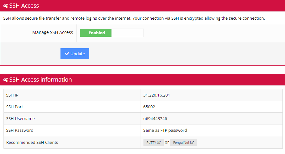Click external link icon next to PuTTY
The height and width of the screenshot is (154, 285).
(159, 142)
